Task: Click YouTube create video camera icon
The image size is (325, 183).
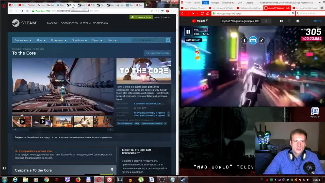Action: click(282, 21)
